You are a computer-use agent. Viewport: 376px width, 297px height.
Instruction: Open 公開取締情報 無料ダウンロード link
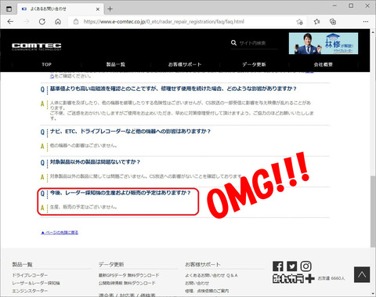(127, 283)
